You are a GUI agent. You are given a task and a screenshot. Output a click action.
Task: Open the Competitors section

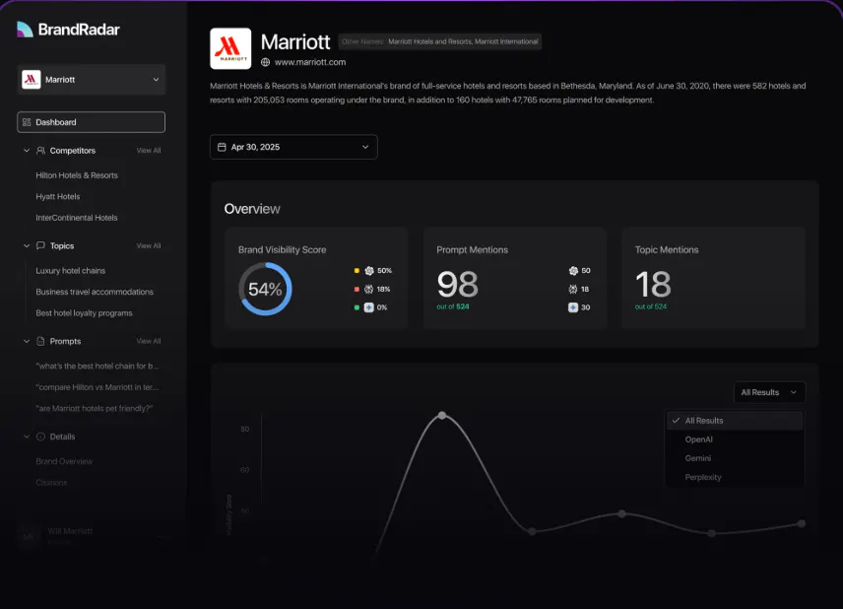tap(73, 151)
